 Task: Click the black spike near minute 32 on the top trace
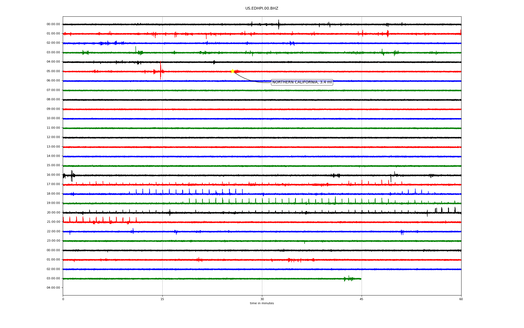point(278,24)
